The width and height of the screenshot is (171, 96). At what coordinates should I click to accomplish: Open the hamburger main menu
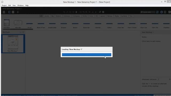click(4, 12)
